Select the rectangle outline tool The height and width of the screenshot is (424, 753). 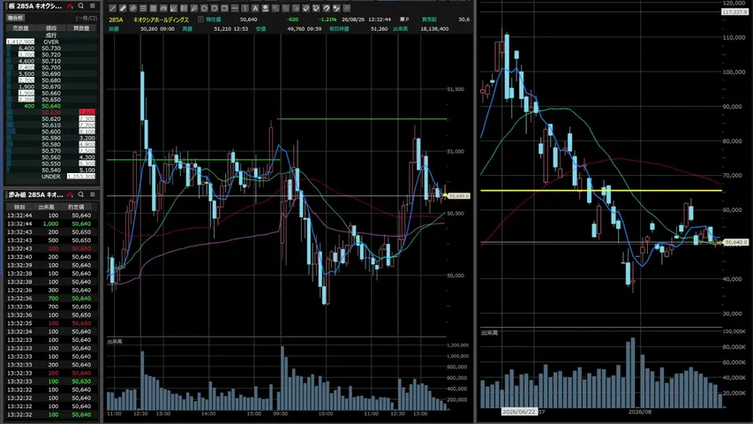click(224, 8)
